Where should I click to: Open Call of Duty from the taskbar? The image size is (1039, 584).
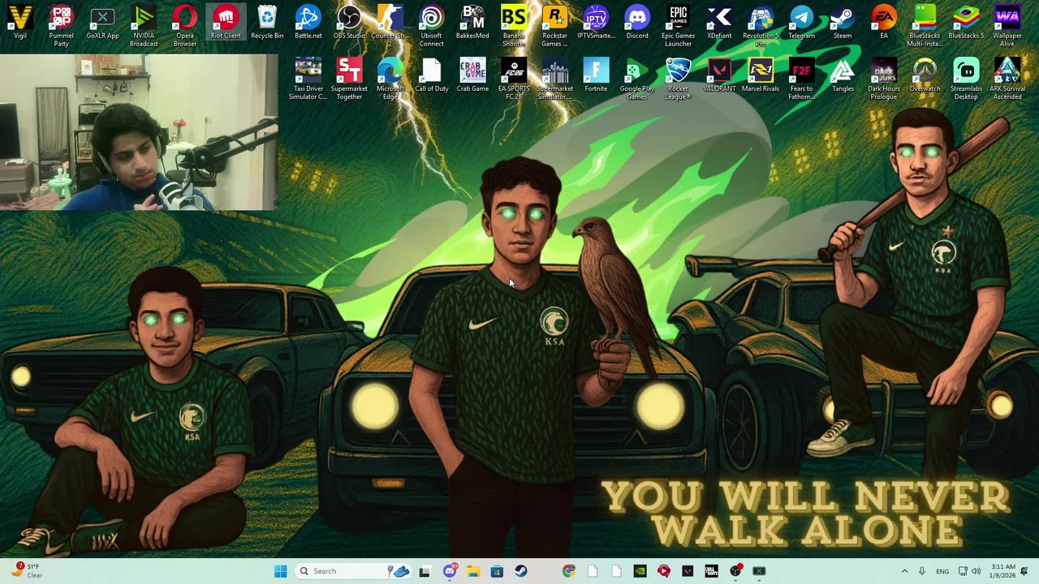tap(711, 571)
